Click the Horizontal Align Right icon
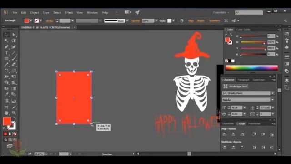Image resolution: width=291 pixels, height=164 pixels. [x=242, y=134]
